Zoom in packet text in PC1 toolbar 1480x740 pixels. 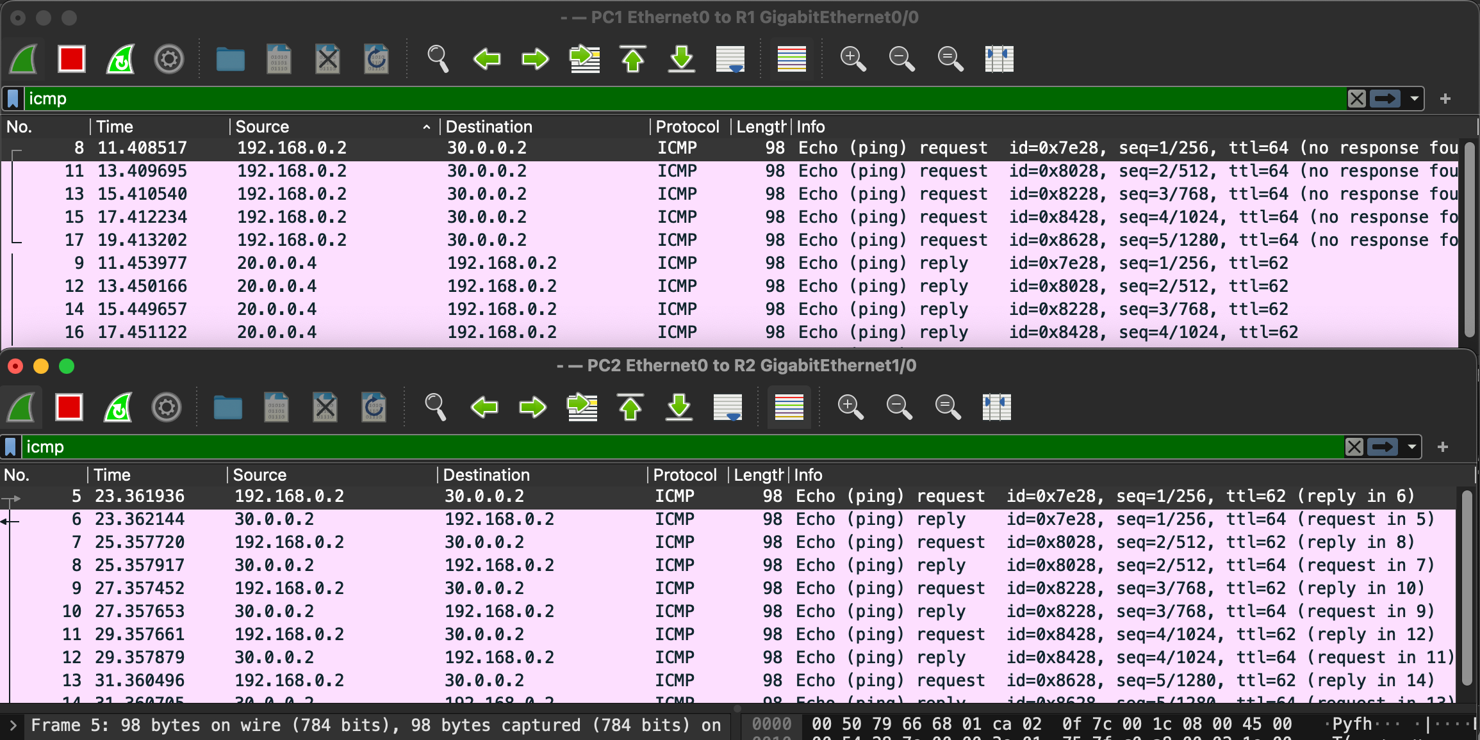pyautogui.click(x=853, y=59)
